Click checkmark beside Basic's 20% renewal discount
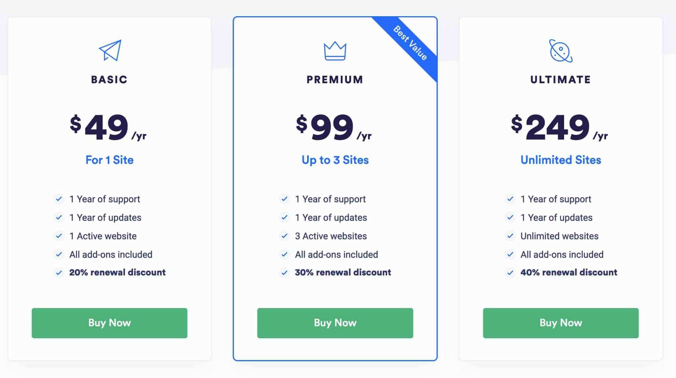 pos(59,273)
